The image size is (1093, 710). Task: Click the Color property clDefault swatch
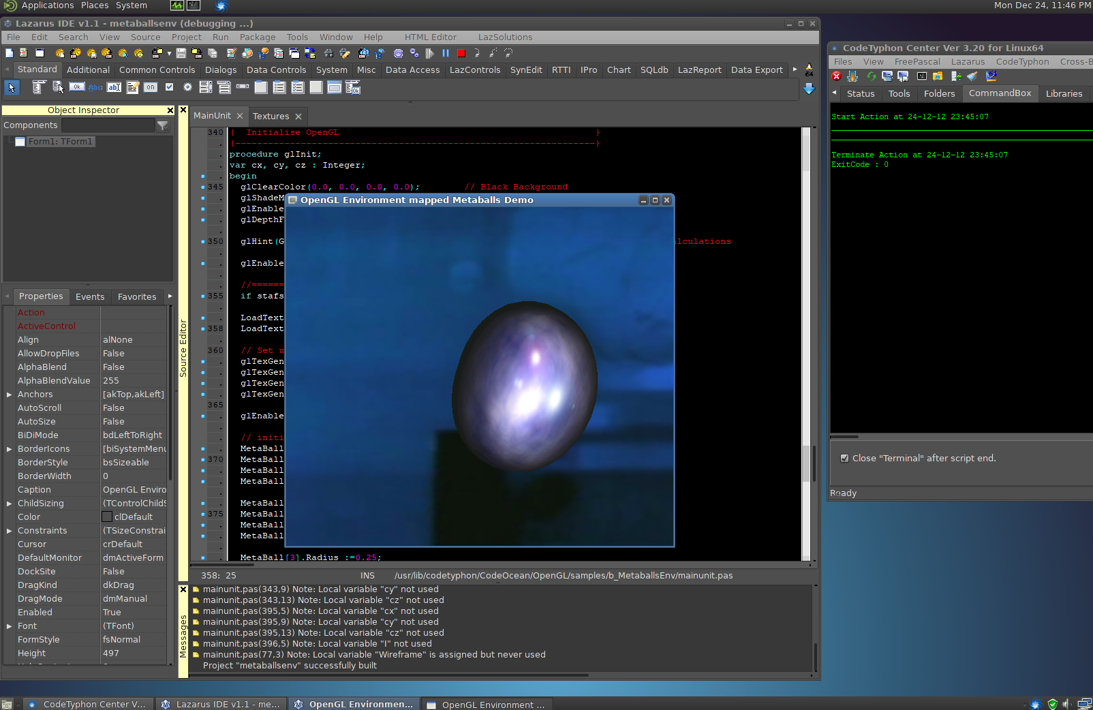(107, 517)
